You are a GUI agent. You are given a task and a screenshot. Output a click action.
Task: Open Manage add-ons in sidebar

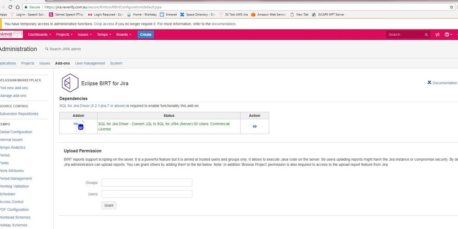coord(13,96)
